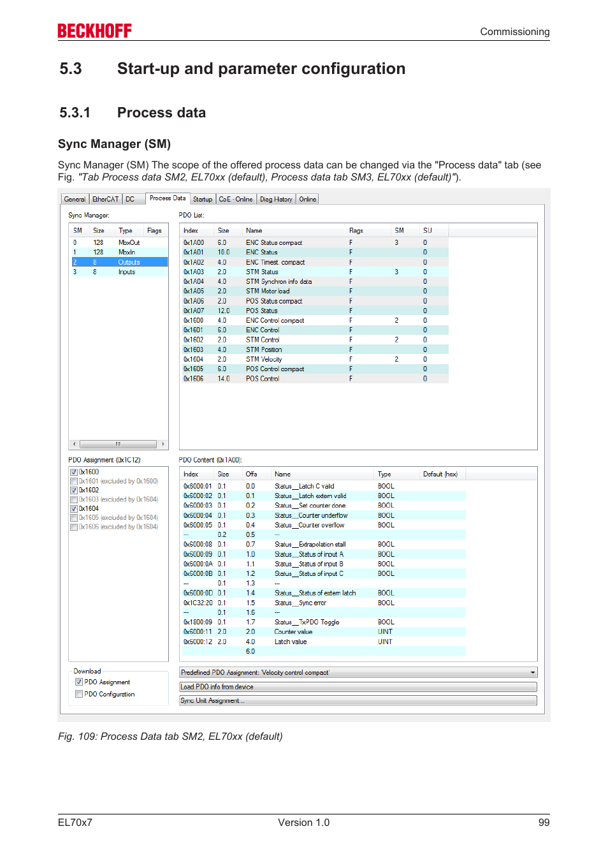Open the Predefined PDO Assignment dropdown
Viewport: 608px width, 861px height.
pyautogui.click(x=358, y=672)
